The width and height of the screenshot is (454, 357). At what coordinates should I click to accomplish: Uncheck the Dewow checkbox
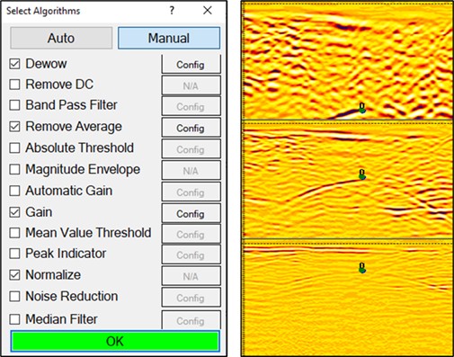tap(14, 64)
